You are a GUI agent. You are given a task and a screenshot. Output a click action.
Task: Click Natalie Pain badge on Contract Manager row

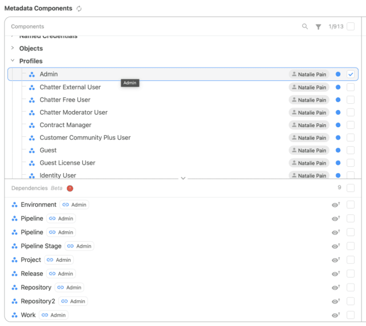point(309,125)
